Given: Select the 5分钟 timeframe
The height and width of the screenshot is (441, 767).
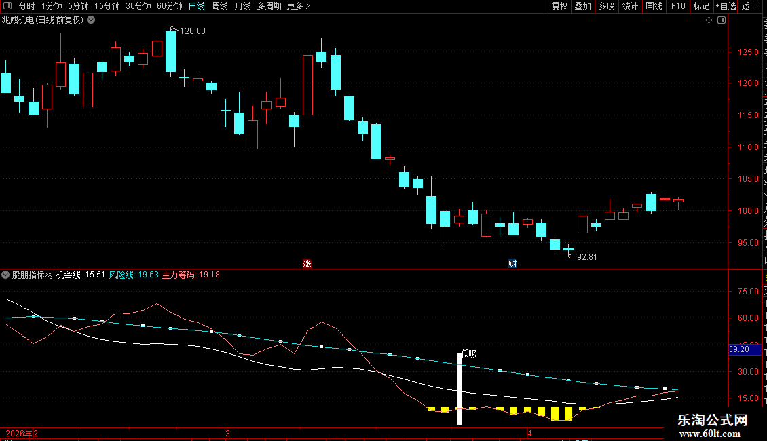Looking at the screenshot, I should point(78,6).
